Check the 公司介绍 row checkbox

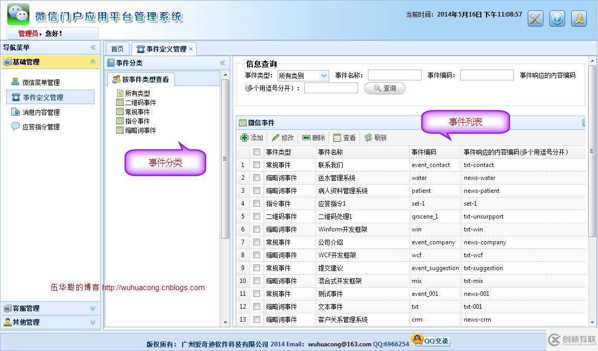256,242
